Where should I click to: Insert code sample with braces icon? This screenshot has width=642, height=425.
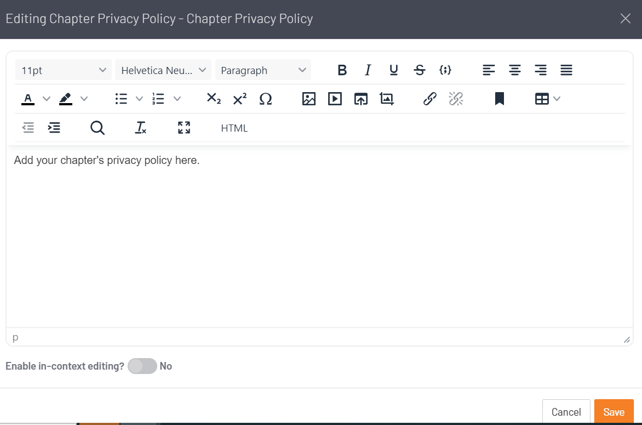click(445, 70)
